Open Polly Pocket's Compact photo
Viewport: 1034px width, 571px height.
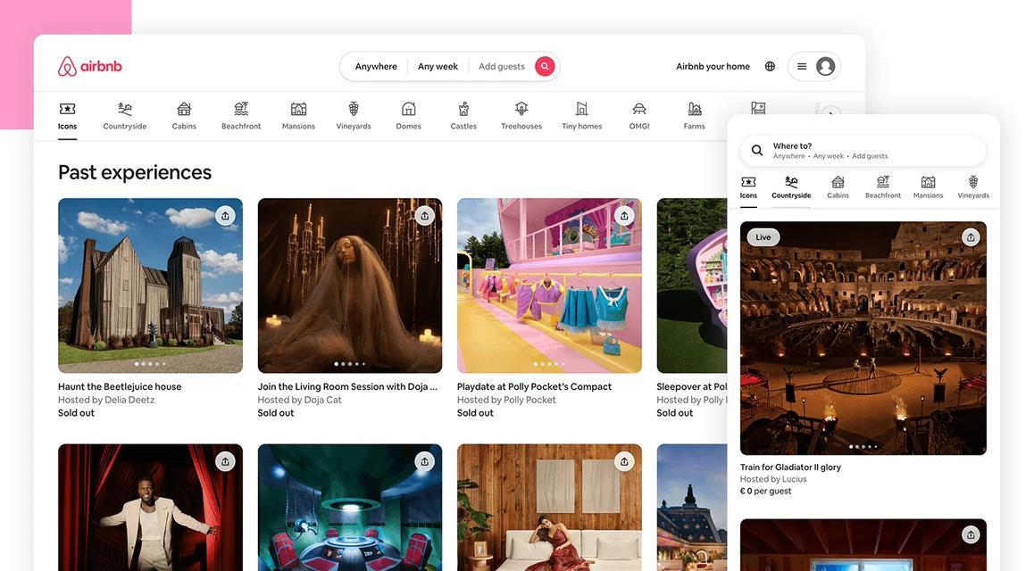(549, 285)
